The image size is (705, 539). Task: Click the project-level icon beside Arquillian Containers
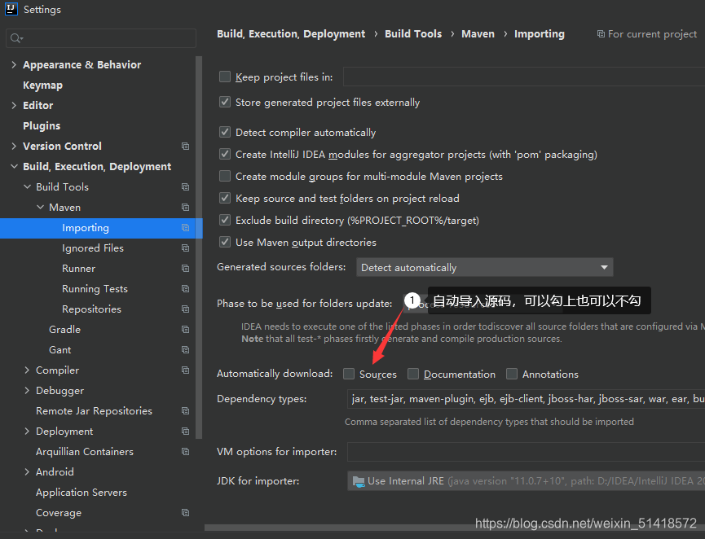click(x=185, y=451)
